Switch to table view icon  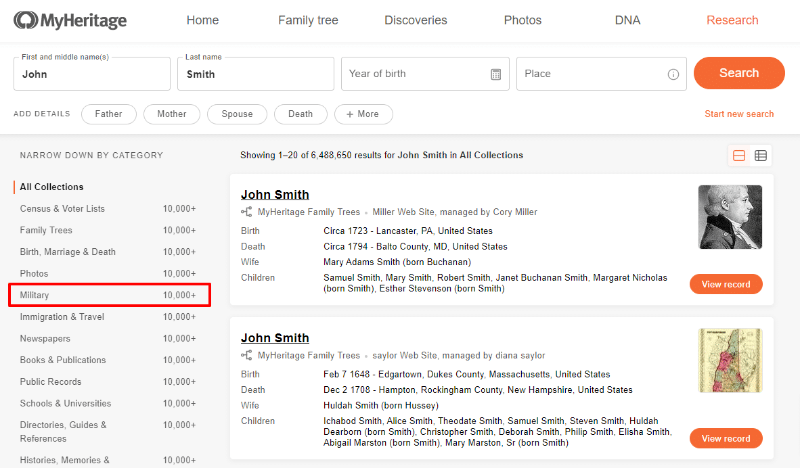760,156
